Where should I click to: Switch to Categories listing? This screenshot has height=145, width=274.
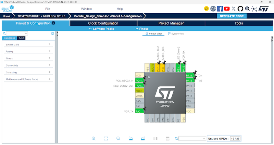click(10, 38)
